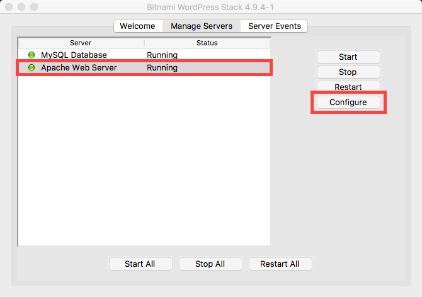The height and width of the screenshot is (297, 422).
Task: Open Configure for the selected server
Action: (348, 103)
